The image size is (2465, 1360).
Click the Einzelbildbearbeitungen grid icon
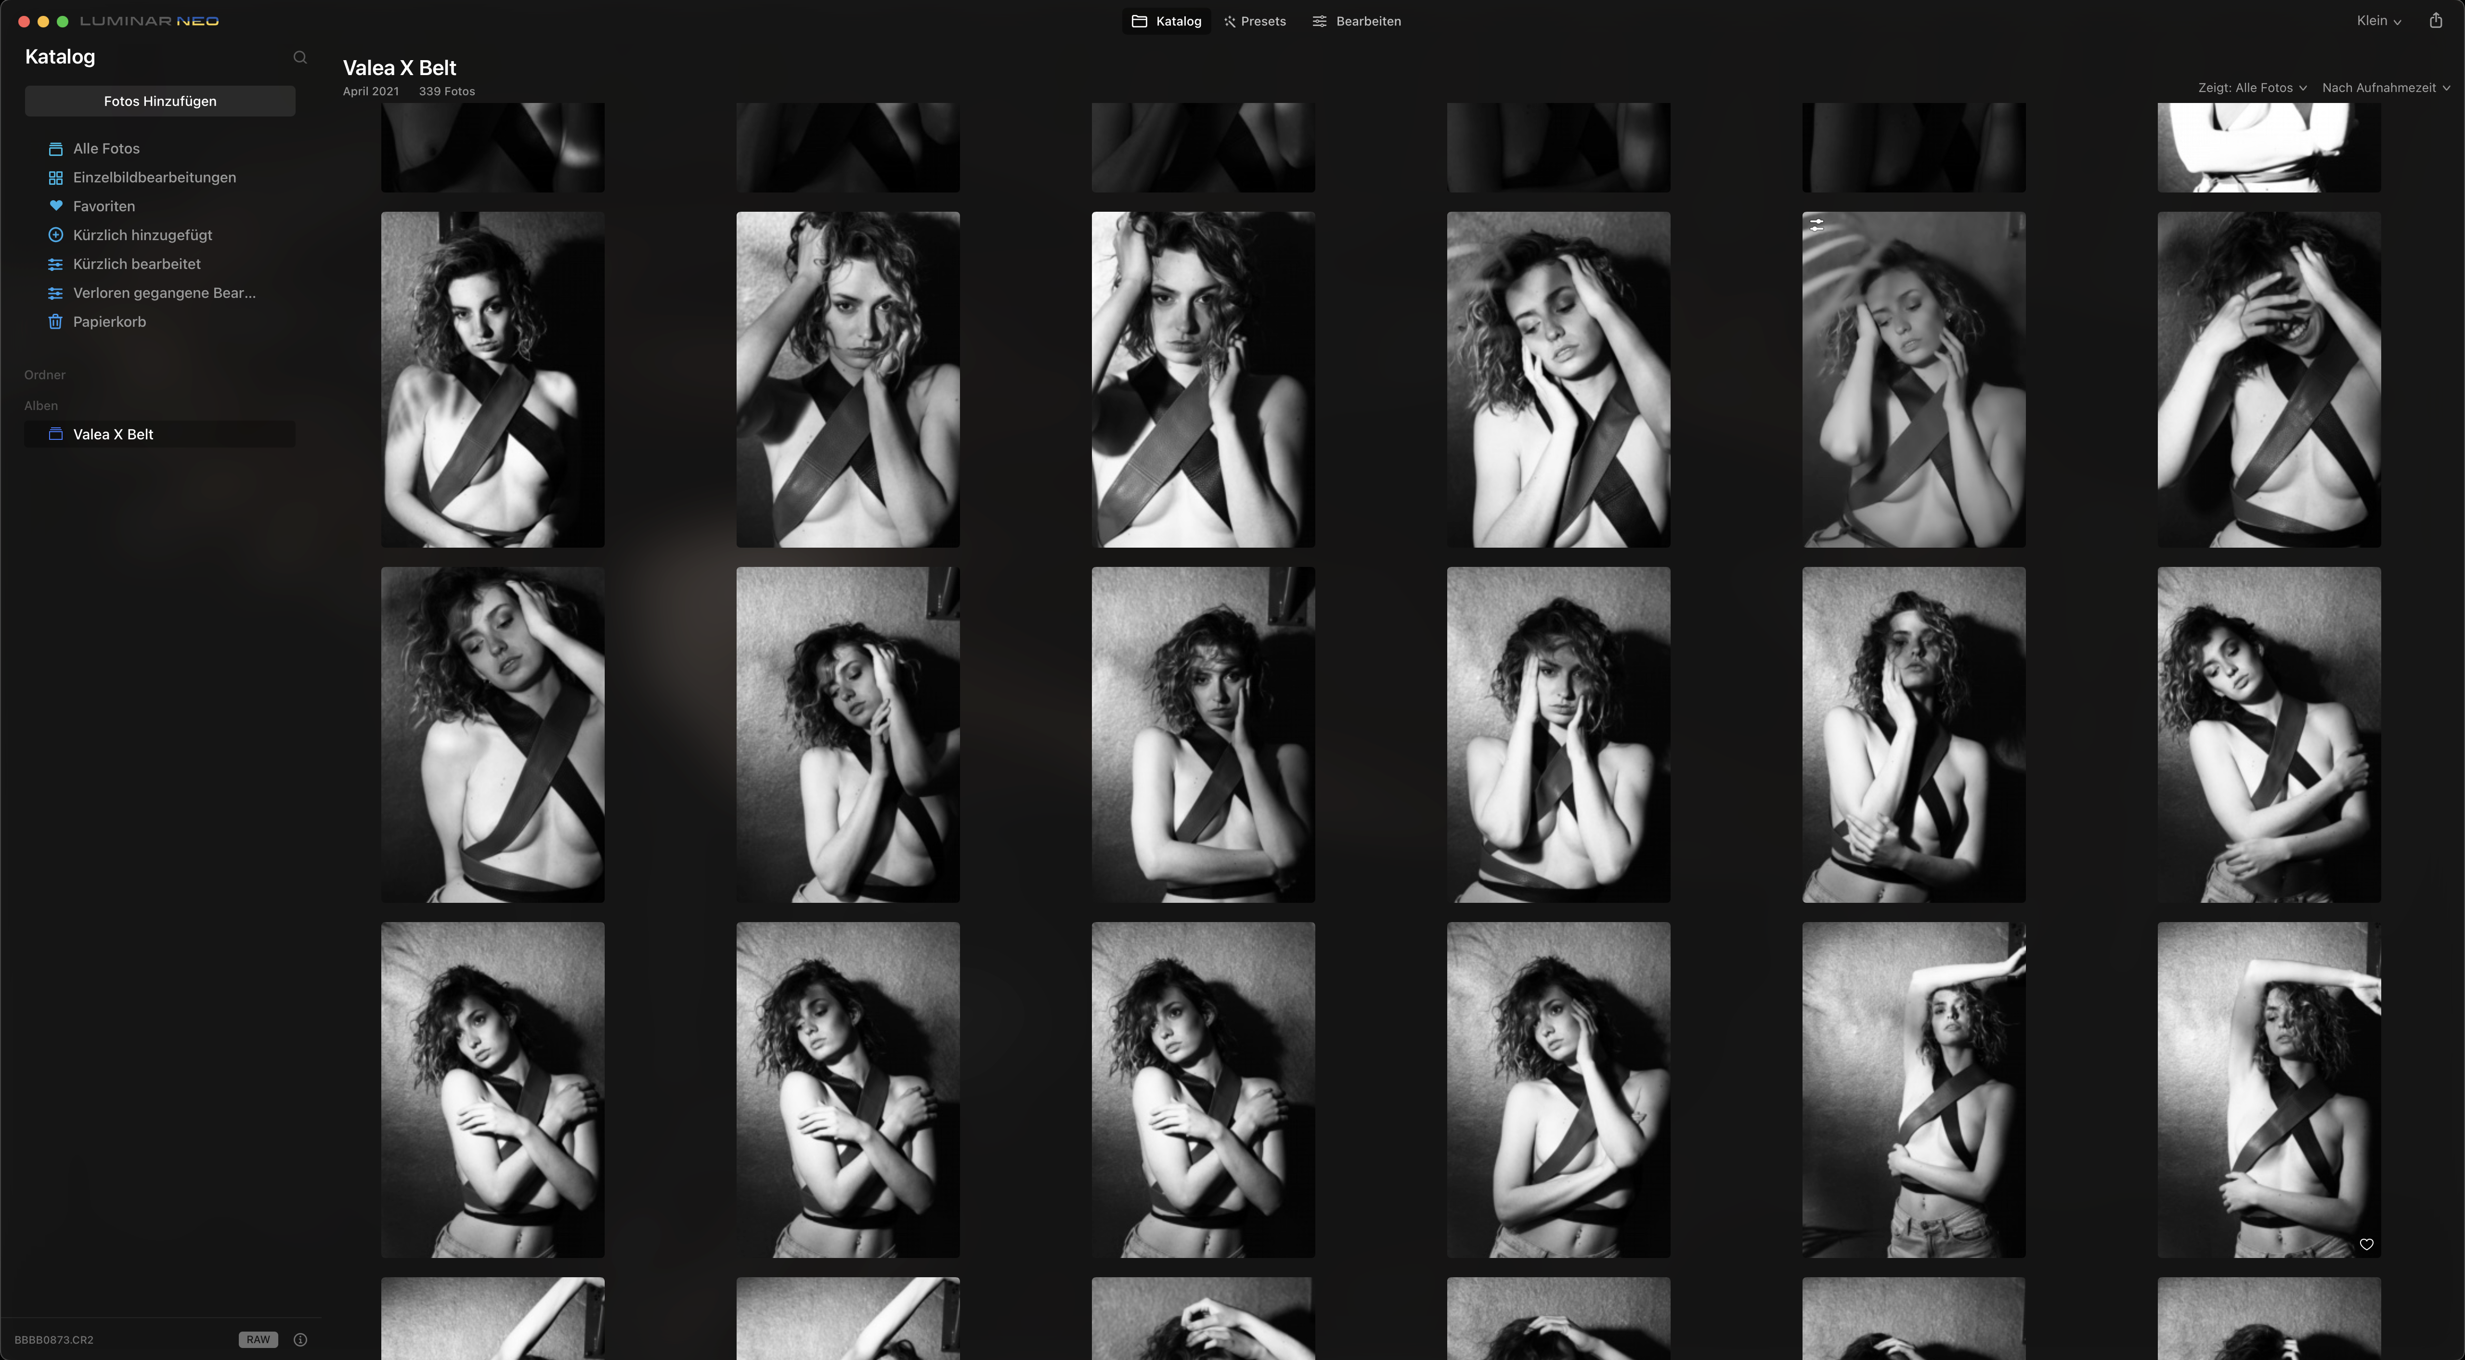pyautogui.click(x=55, y=178)
